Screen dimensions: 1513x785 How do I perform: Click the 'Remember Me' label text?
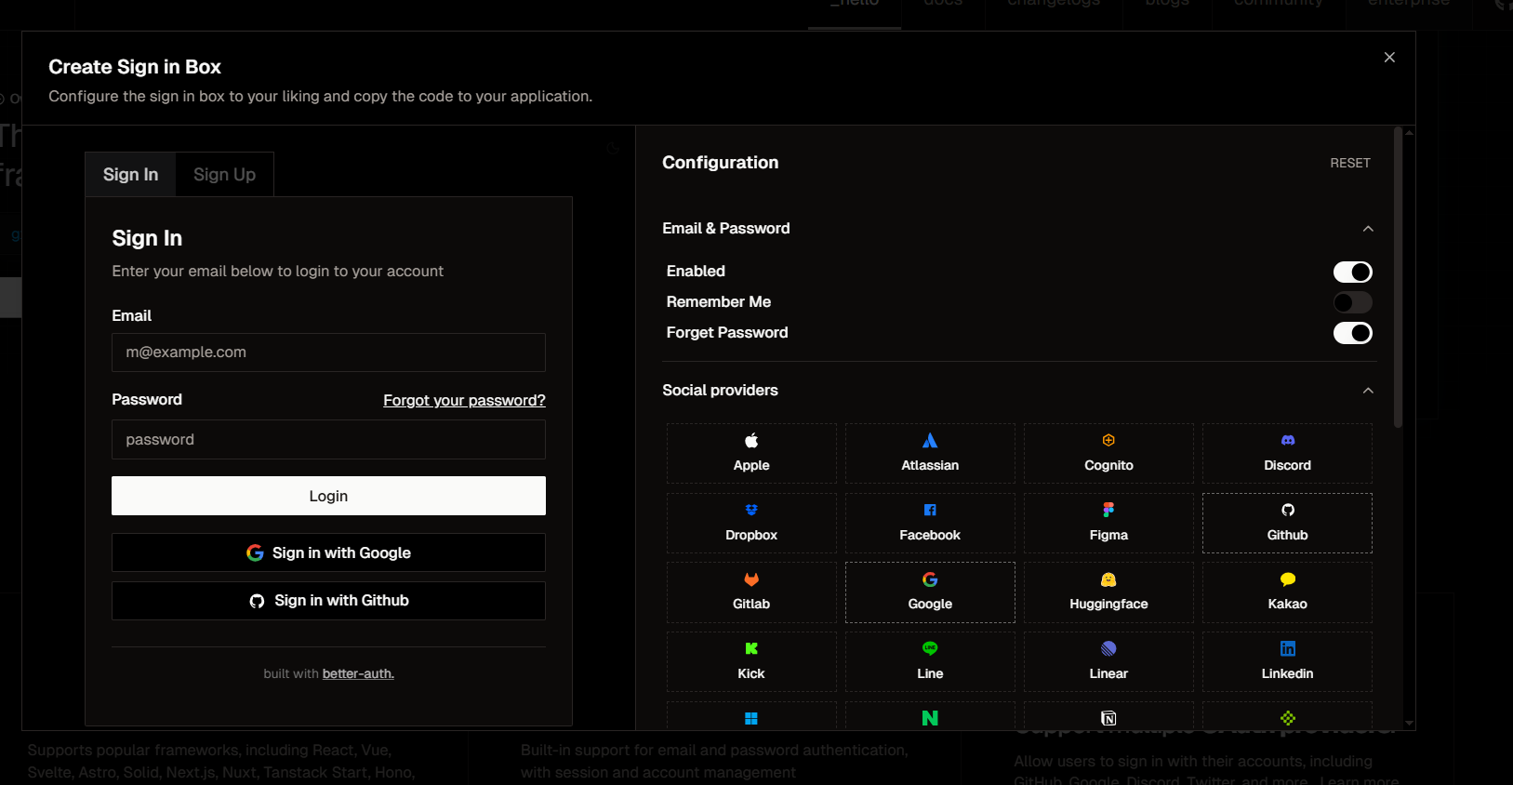click(719, 302)
